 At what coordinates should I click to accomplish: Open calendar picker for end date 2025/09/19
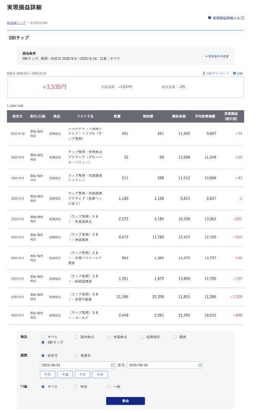point(200,365)
